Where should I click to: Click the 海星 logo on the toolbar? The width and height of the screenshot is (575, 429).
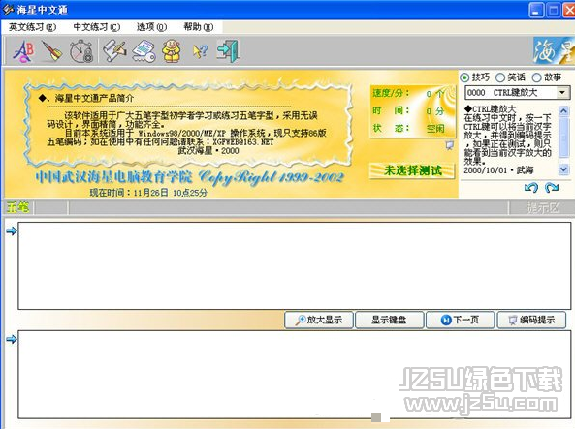(554, 50)
